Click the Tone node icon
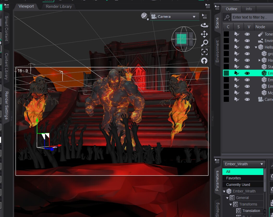Screen dimensions: 273x217 (x=260, y=34)
